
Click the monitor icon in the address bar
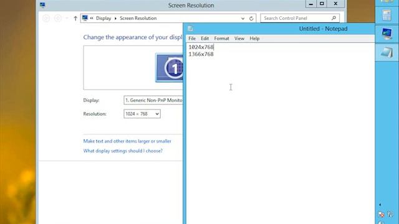[x=85, y=18]
